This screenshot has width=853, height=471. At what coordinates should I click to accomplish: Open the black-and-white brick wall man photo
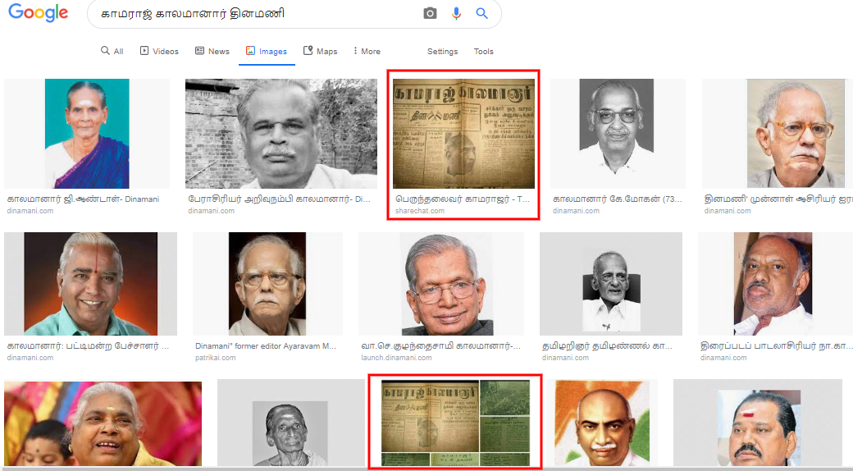(x=281, y=134)
